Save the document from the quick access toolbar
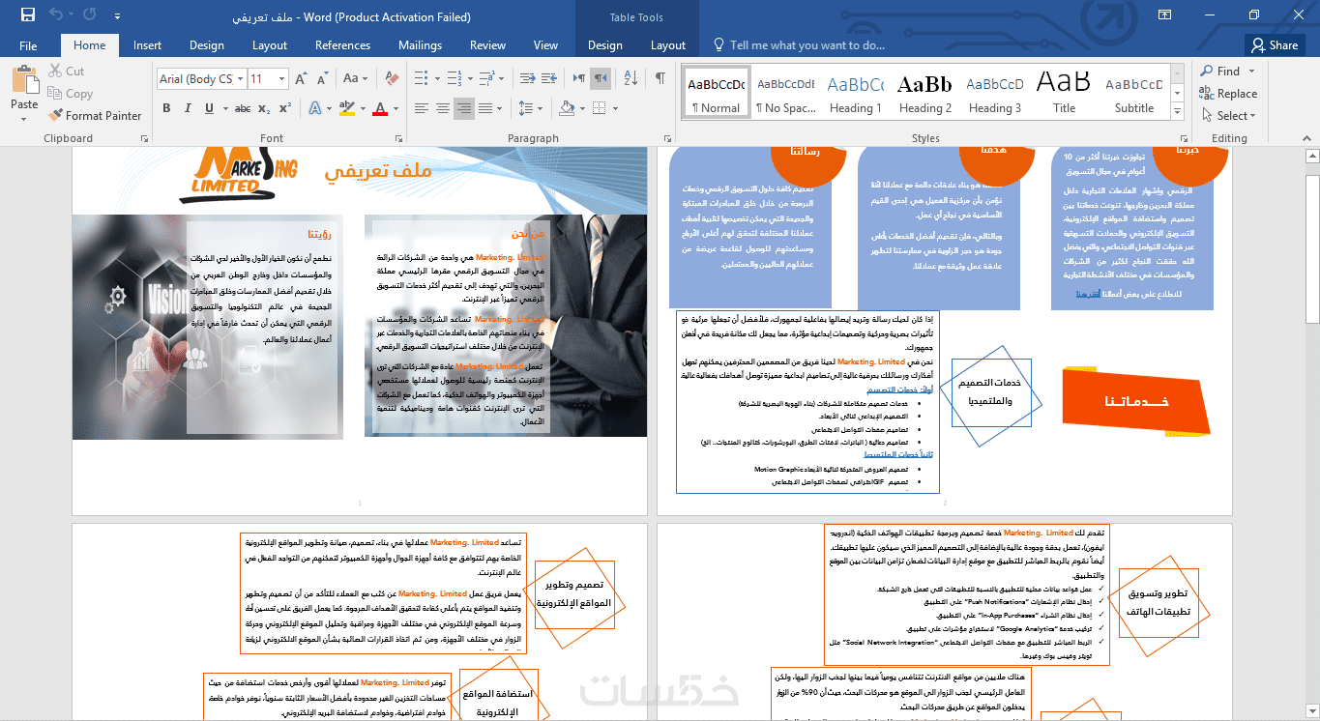The height and width of the screenshot is (721, 1320). [x=27, y=15]
